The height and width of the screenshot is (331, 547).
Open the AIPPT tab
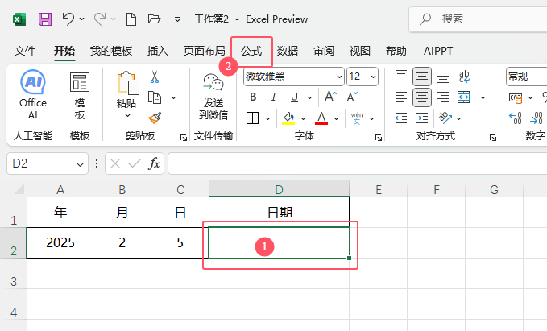click(x=438, y=51)
